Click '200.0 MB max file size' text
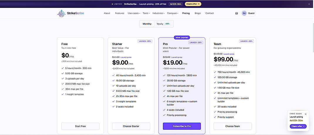Image resolution: width=314 pixels, height=135 pixels. tap(77, 84)
